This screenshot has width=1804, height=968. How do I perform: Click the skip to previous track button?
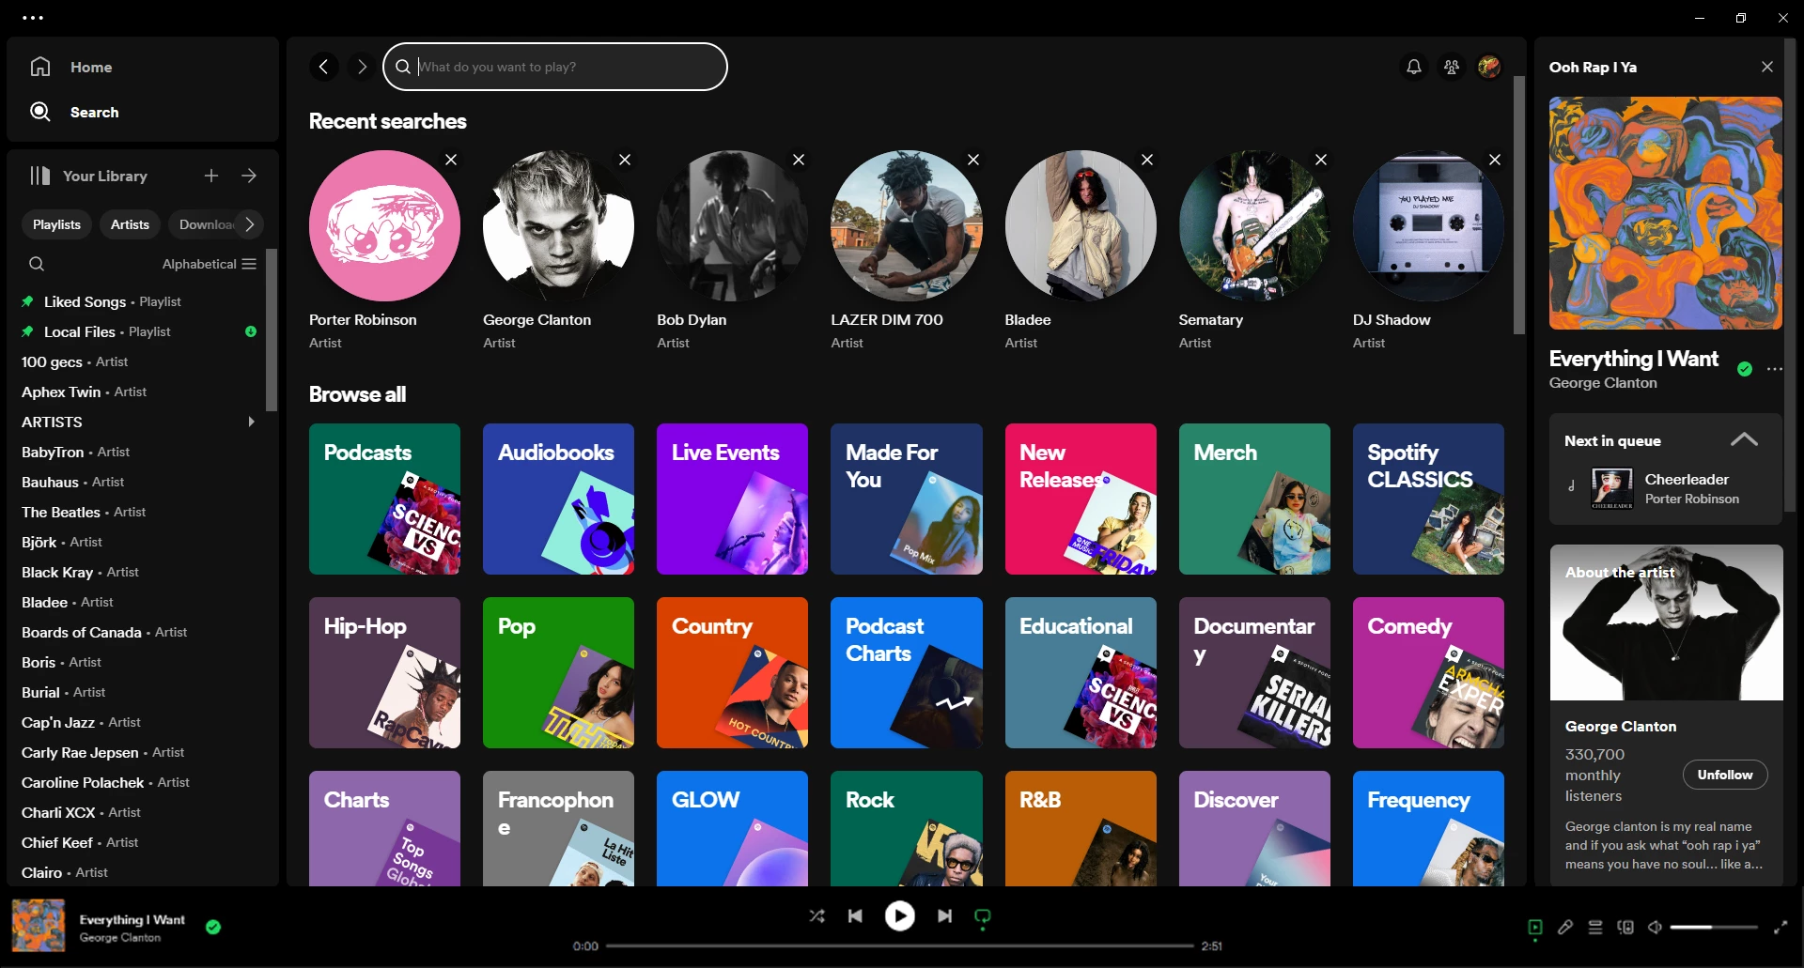tap(855, 915)
